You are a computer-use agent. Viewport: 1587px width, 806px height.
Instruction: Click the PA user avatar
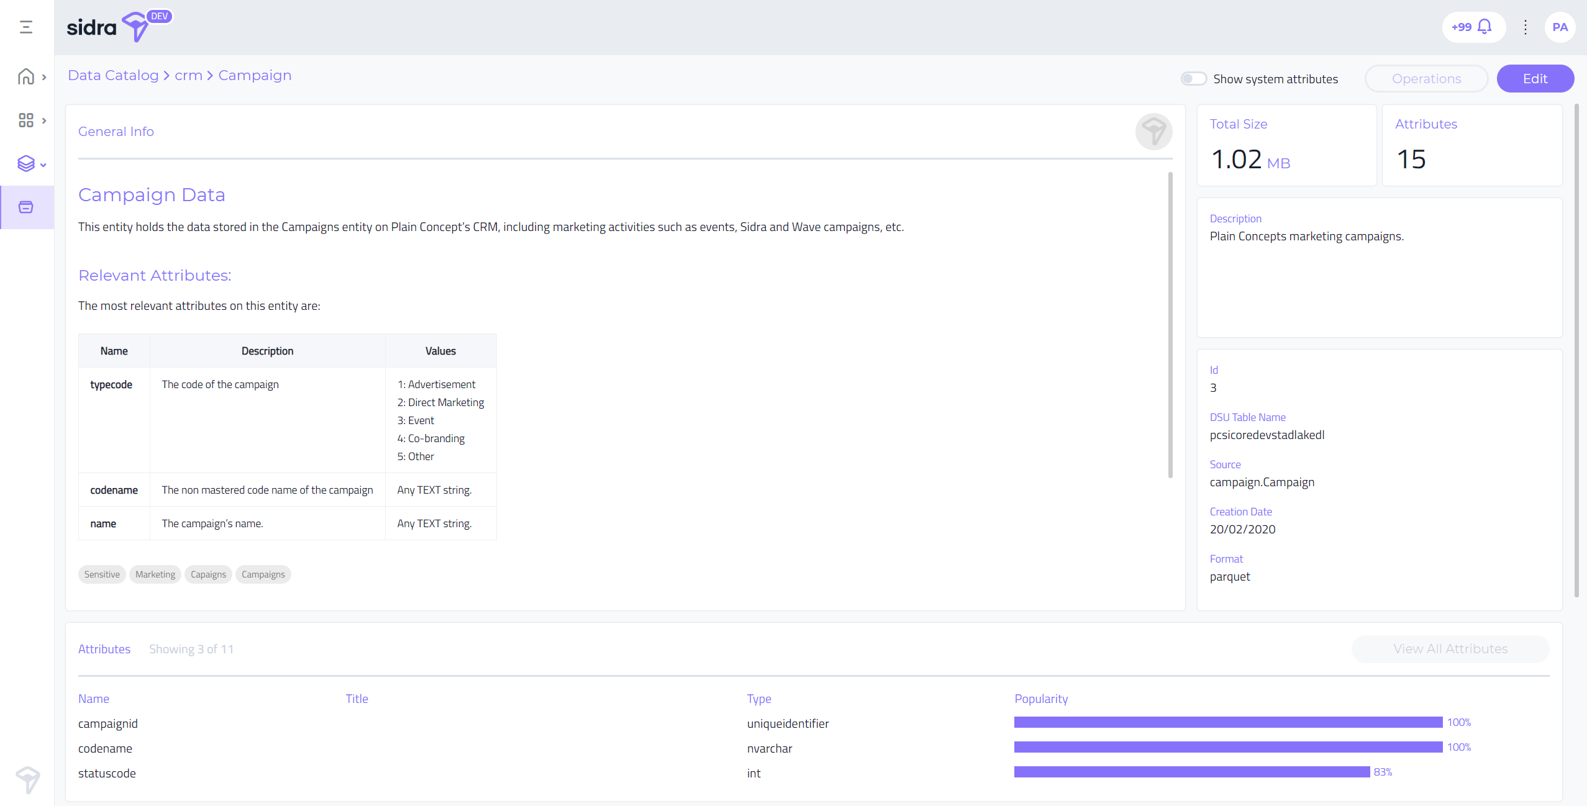point(1559,27)
